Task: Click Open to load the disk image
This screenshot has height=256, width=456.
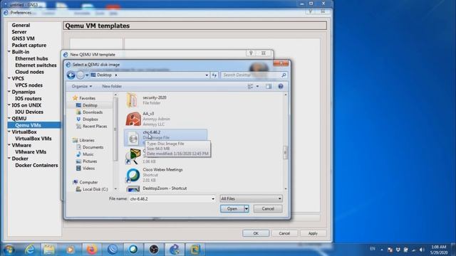Action: point(232,208)
